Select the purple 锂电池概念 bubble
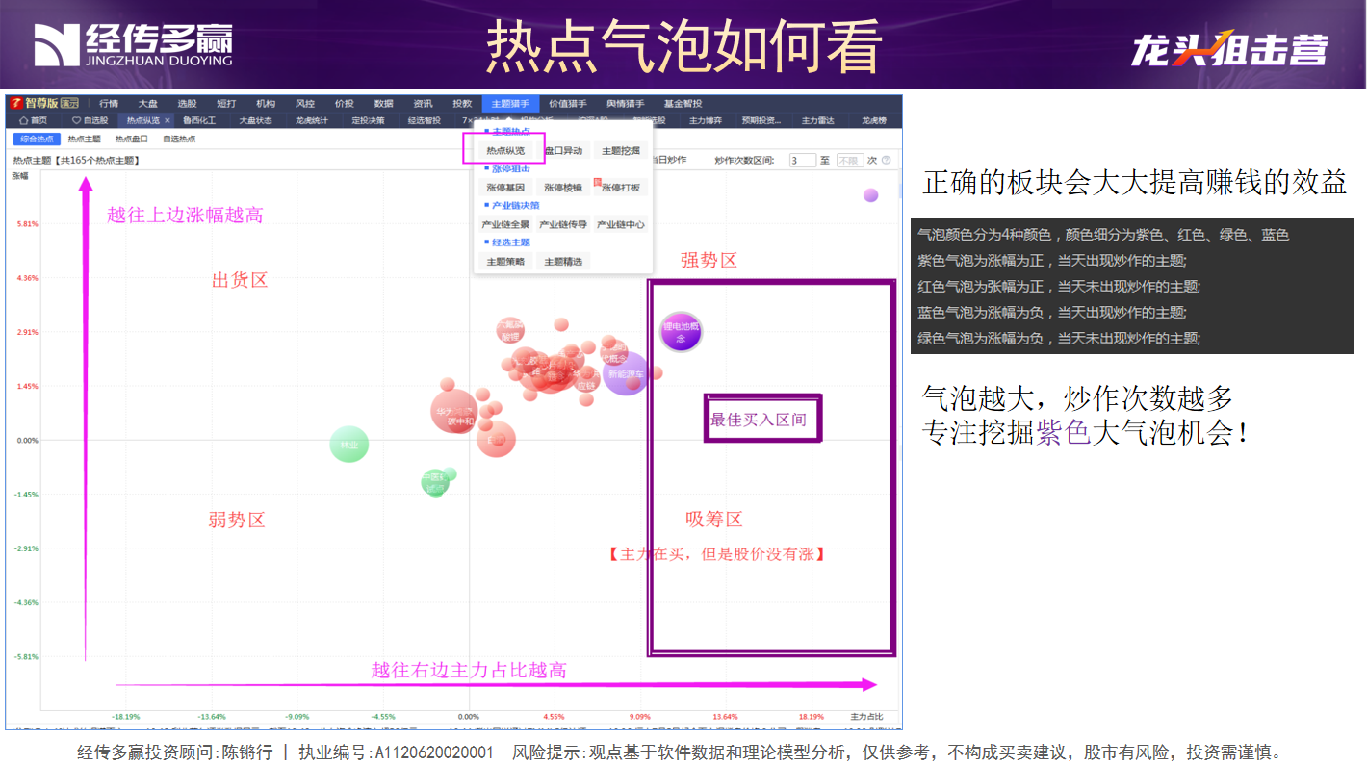Viewport: 1367px width, 765px height. point(681,332)
